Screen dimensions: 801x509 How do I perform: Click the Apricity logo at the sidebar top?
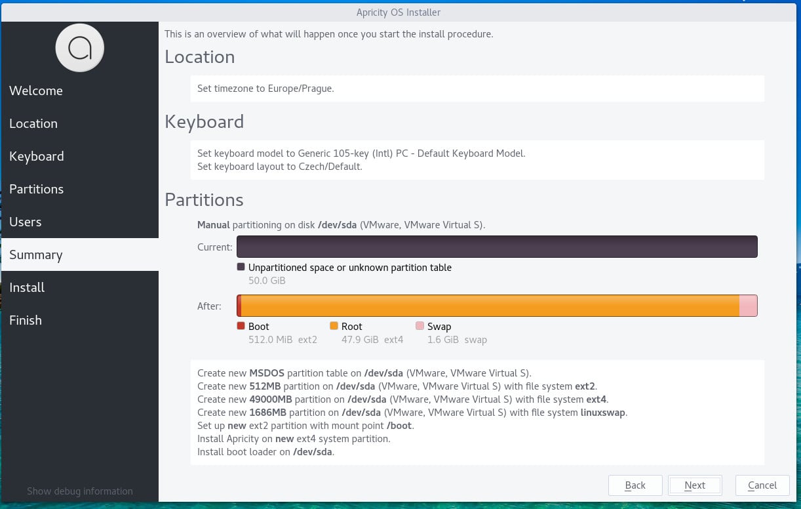(79, 47)
